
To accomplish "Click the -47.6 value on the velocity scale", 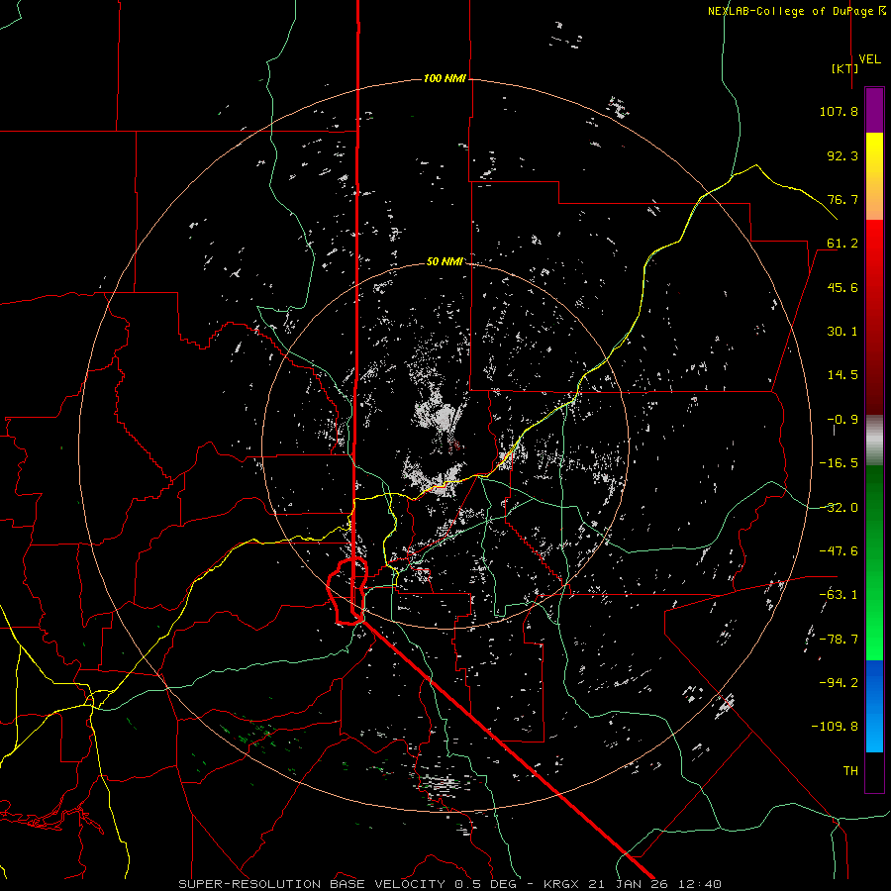I will (x=839, y=551).
